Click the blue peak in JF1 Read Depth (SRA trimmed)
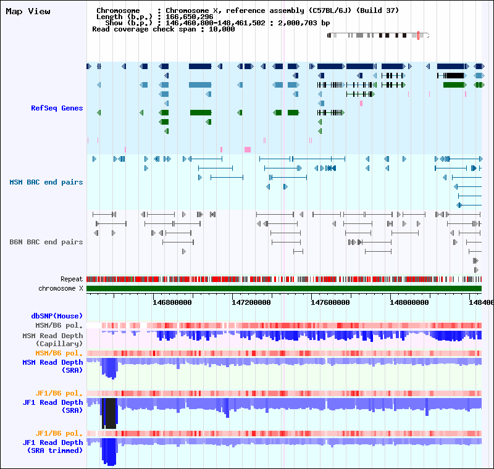Image resolution: width=494 pixels, height=469 pixels. coord(109,452)
